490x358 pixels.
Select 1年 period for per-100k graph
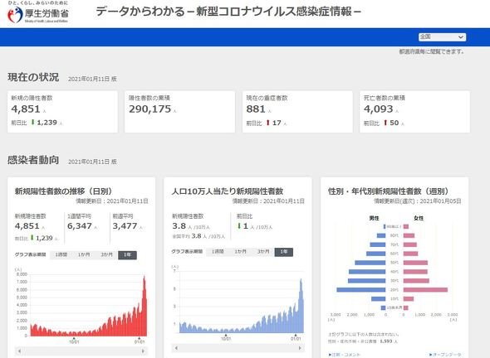[x=284, y=252]
